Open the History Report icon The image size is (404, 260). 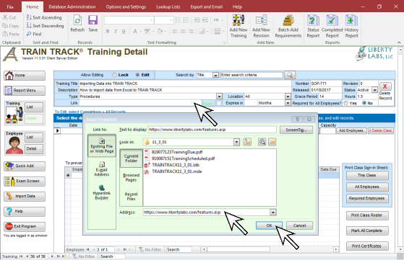point(351,21)
